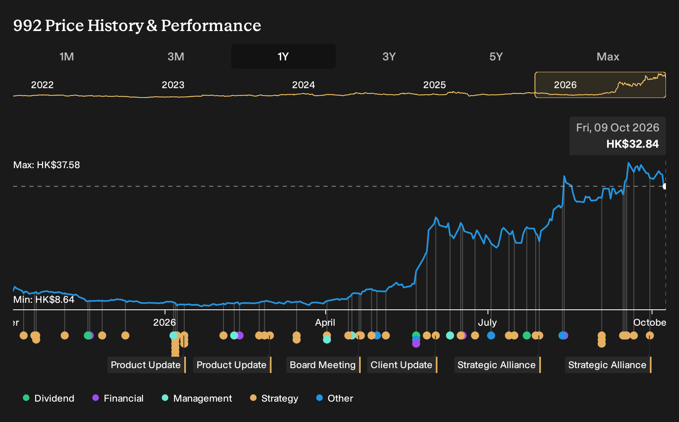Image resolution: width=679 pixels, height=422 pixels.
Task: Toggle the Other legend filter
Action: (x=335, y=398)
